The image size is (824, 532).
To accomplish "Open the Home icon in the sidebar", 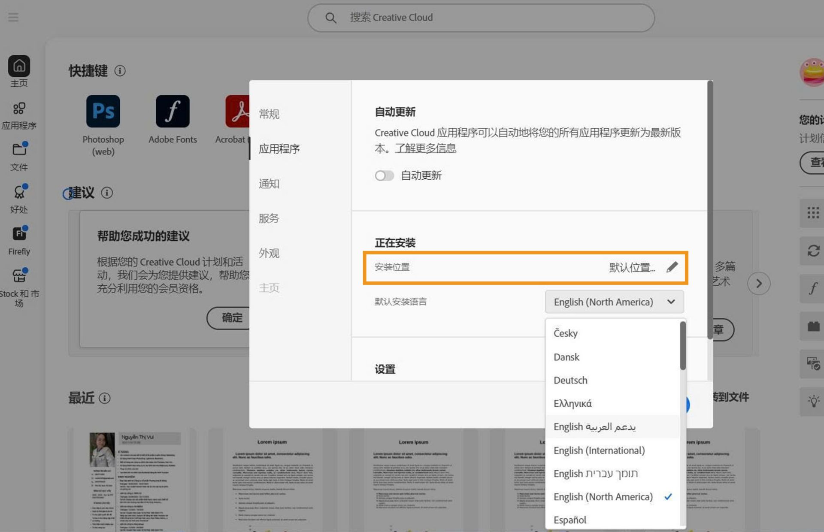I will (19, 66).
